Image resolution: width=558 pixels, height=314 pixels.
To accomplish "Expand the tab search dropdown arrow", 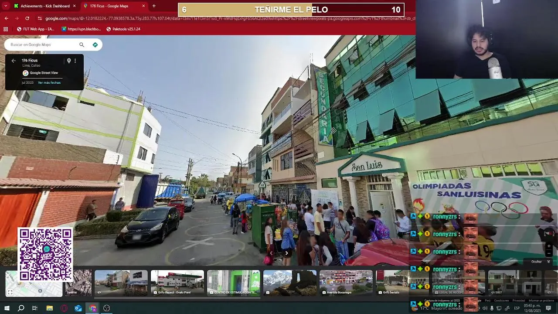I will (5, 6).
